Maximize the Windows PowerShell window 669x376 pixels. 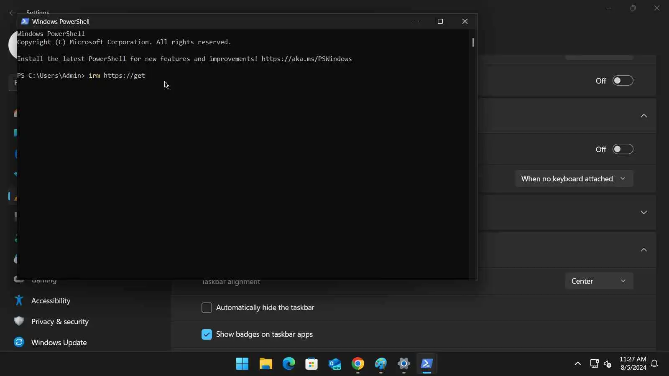pyautogui.click(x=440, y=21)
